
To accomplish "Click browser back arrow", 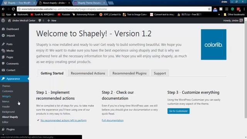I will click(x=3, y=9).
